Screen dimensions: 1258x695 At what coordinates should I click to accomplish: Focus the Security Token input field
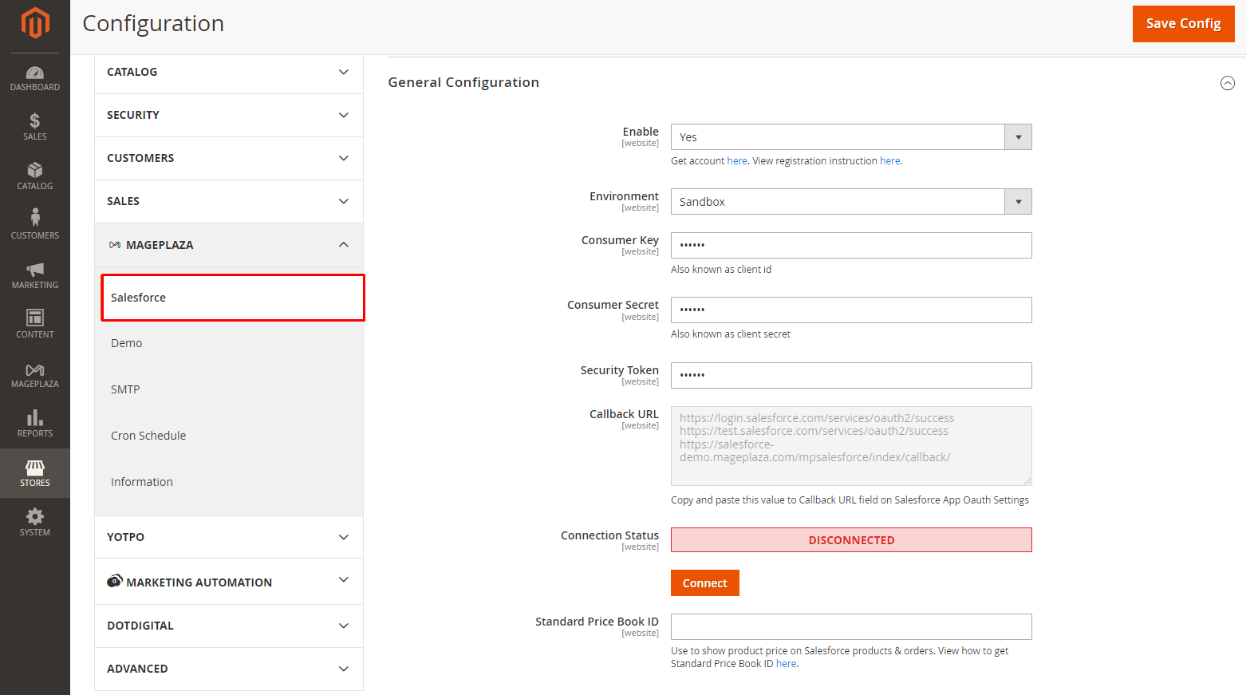(x=851, y=376)
